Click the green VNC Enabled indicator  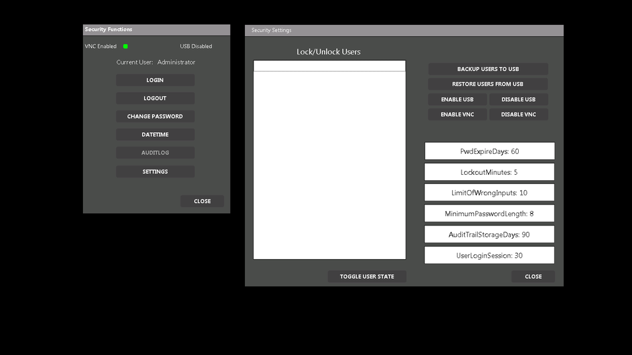click(125, 47)
